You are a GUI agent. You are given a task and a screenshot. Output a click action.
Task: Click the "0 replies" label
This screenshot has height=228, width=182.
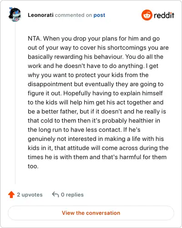72,195
